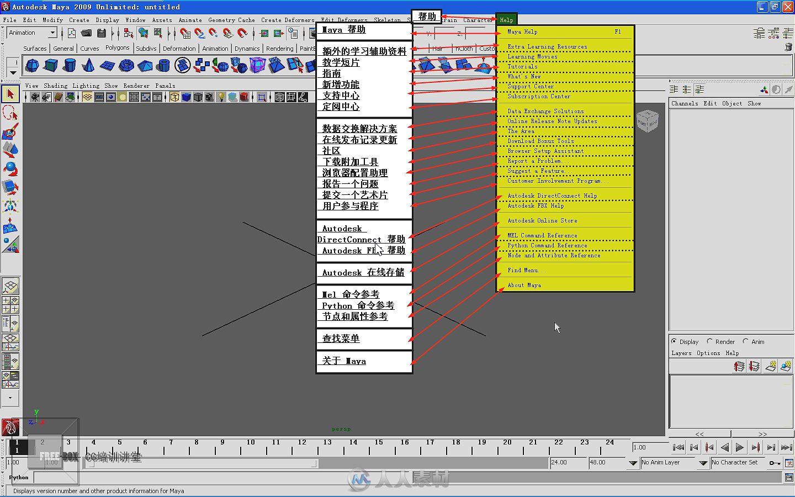Click the Open Scene folder icon
The image size is (795, 497).
tap(87, 34)
